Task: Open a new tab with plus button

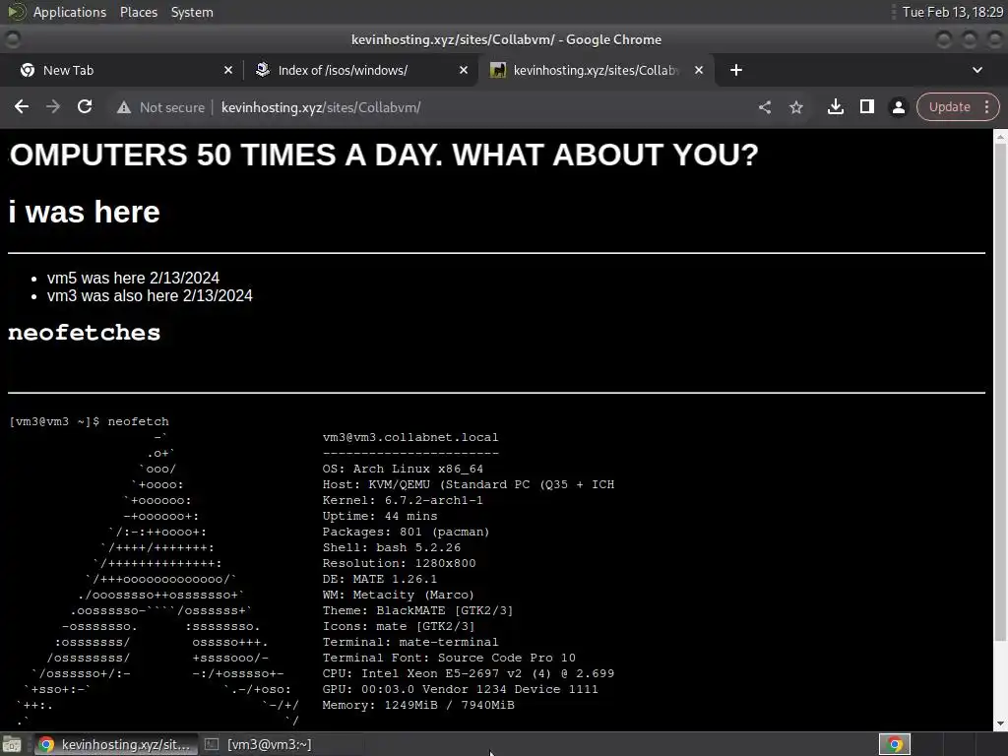Action: coord(736,70)
